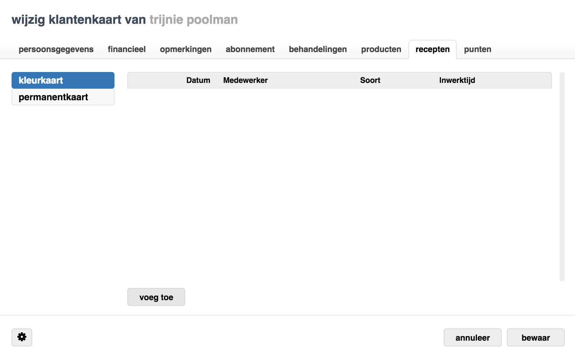The height and width of the screenshot is (358, 575).
Task: Switch to the persoonsgegevens tab
Action: (56, 49)
